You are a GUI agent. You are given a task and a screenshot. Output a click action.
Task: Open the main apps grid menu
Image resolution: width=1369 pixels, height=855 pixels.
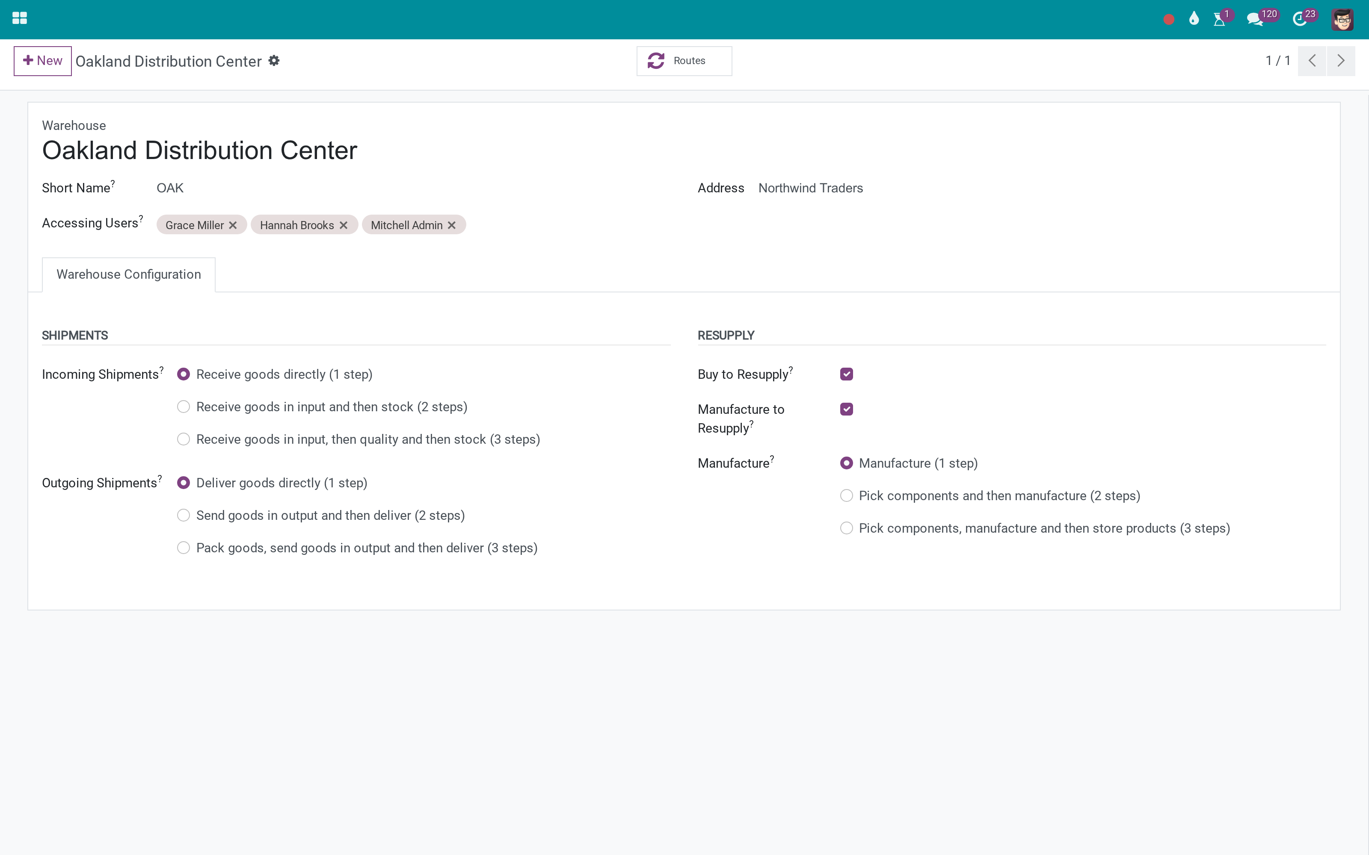tap(20, 19)
